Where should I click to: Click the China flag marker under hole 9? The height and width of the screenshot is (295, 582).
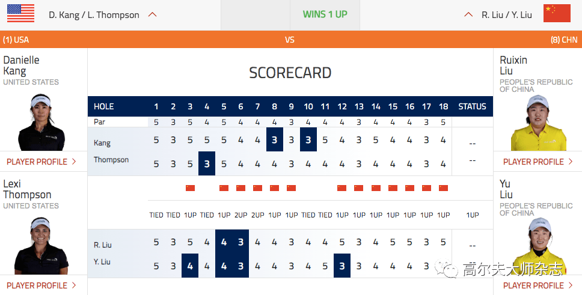pyautogui.click(x=292, y=188)
